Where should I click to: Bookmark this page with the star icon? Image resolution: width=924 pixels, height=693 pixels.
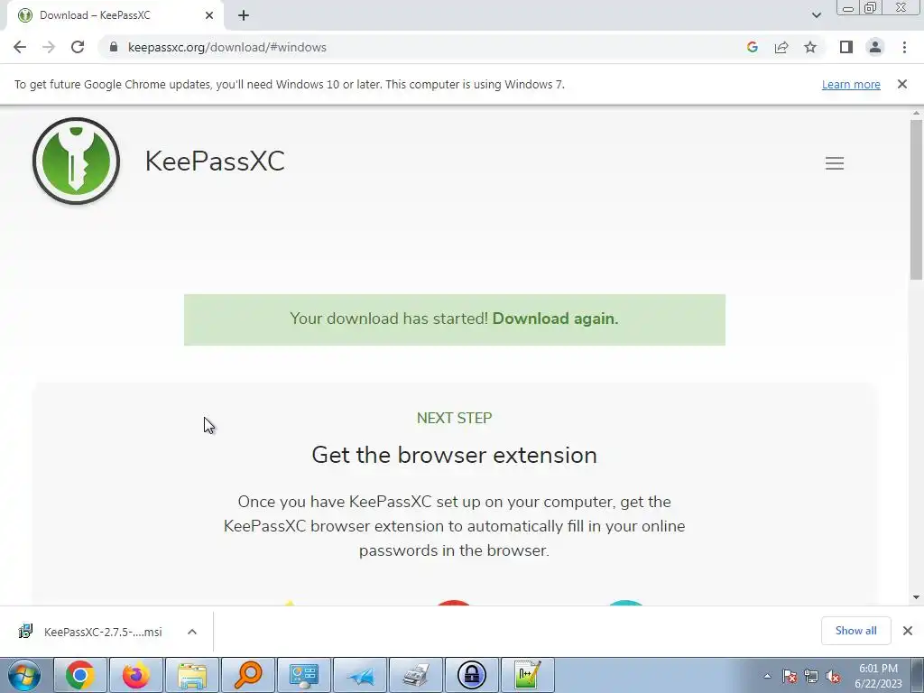pyautogui.click(x=810, y=47)
